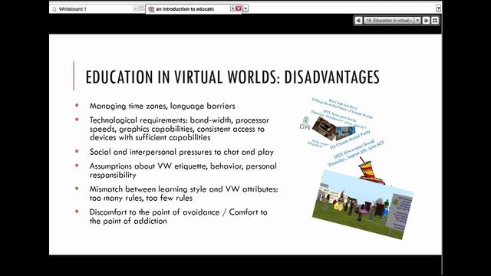Click bullet 'Discomfort to the point of avoidance'
The height and width of the screenshot is (276, 491).
[x=179, y=216]
